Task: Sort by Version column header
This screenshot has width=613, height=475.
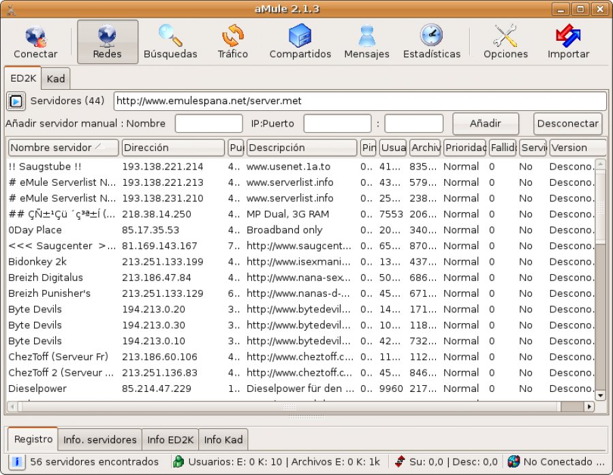Action: pyautogui.click(x=578, y=148)
